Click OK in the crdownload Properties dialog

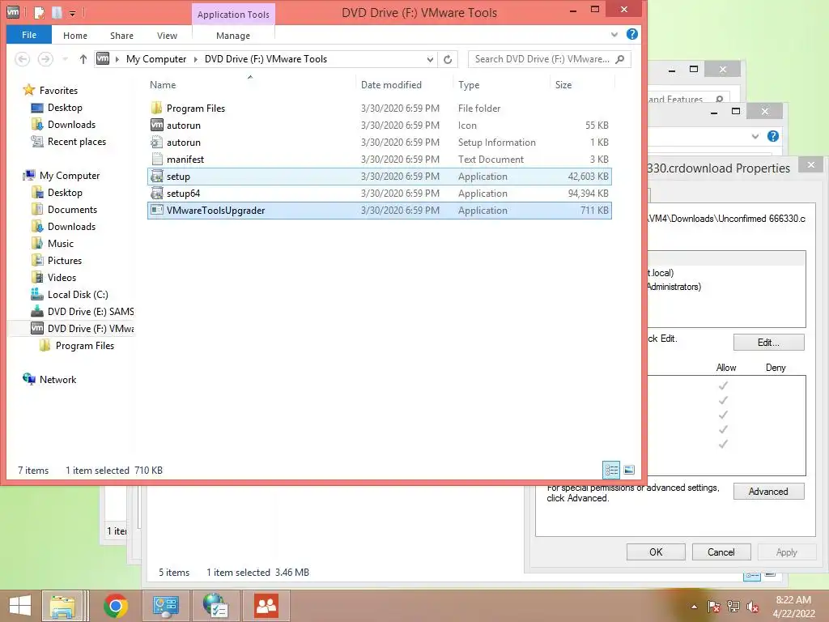click(x=656, y=552)
